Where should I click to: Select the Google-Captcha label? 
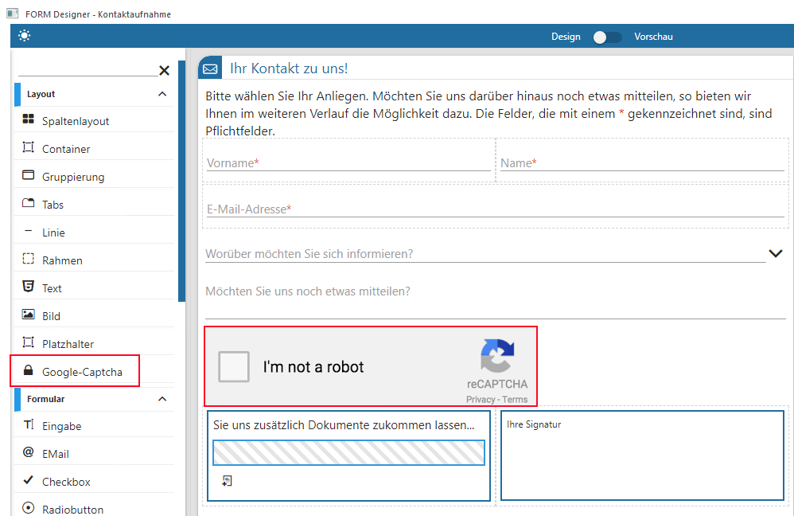click(x=82, y=372)
